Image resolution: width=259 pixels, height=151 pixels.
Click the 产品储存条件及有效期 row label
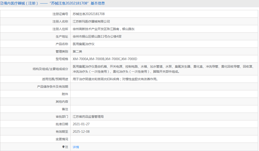(52, 87)
